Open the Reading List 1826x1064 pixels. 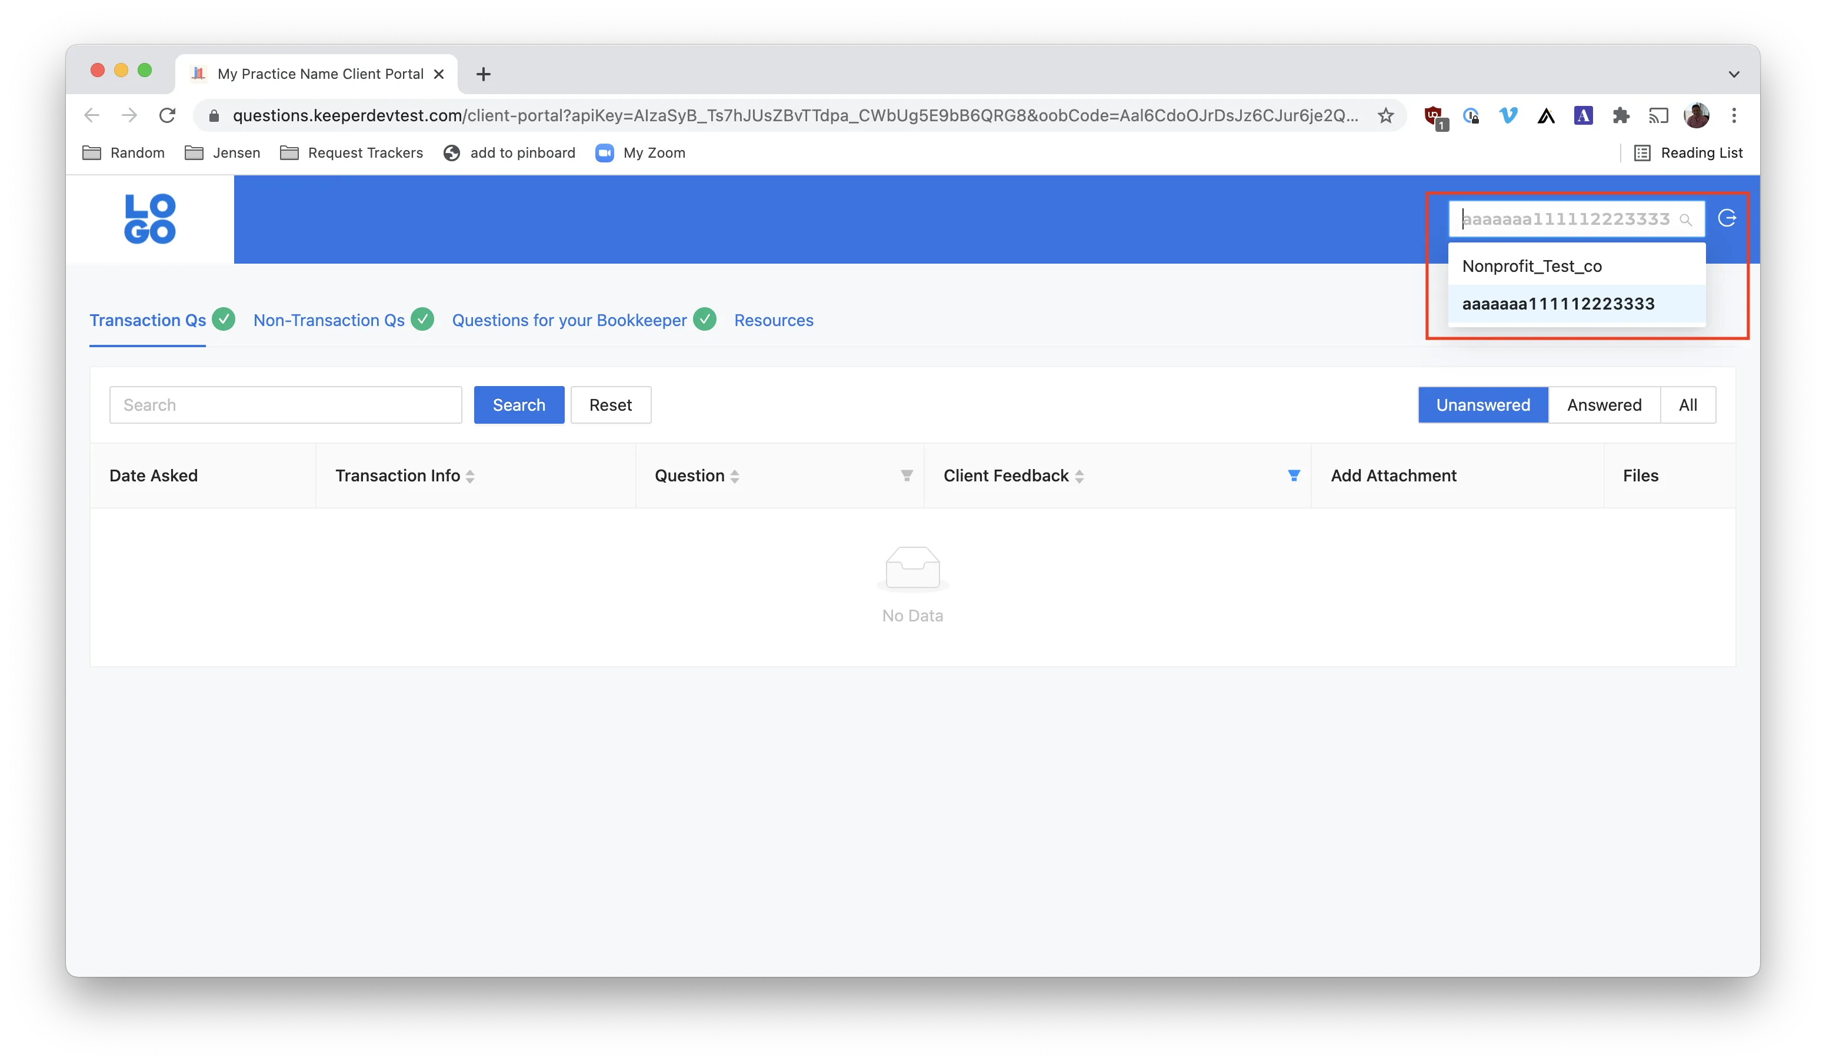1688,153
